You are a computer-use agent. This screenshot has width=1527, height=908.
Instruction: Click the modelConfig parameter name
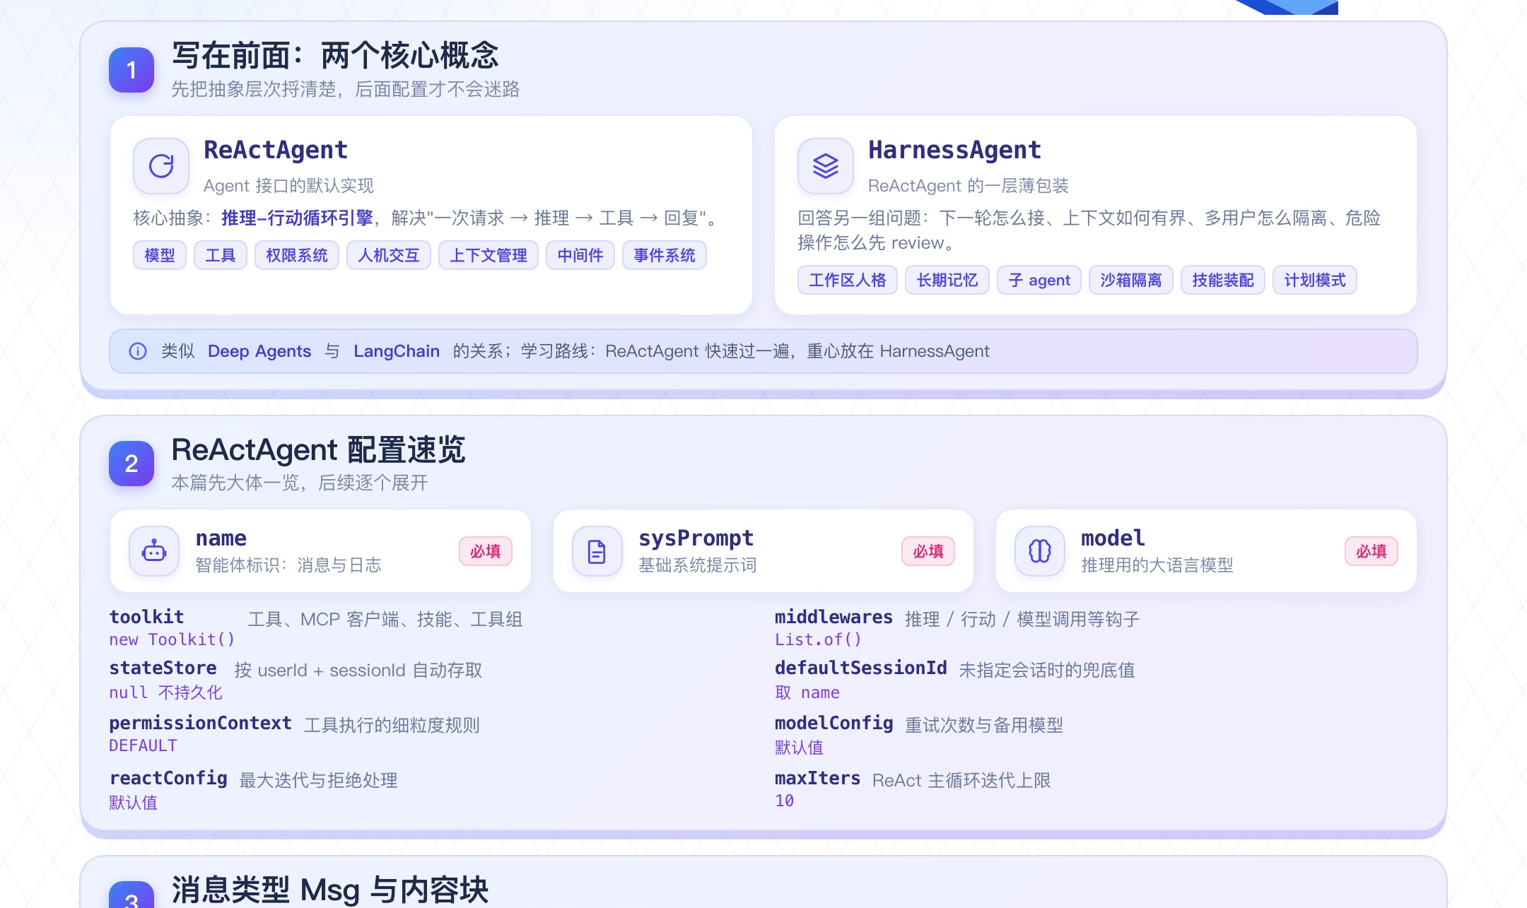[834, 723]
